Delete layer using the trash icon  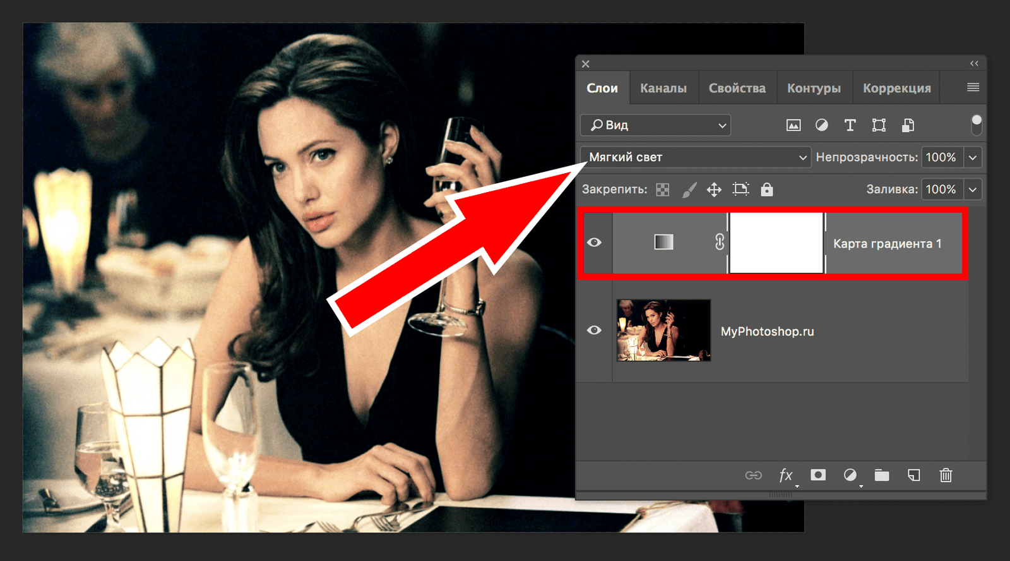[946, 475]
